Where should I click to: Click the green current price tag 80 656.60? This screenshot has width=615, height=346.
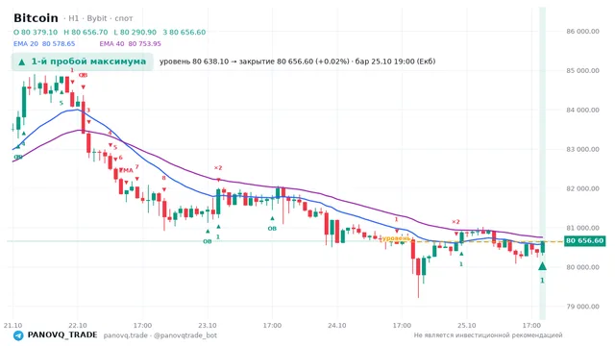pos(585,241)
